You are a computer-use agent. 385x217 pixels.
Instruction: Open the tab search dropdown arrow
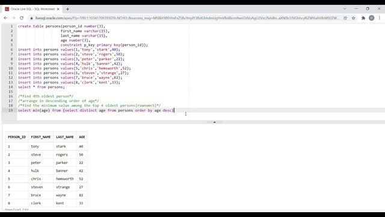(345, 8)
